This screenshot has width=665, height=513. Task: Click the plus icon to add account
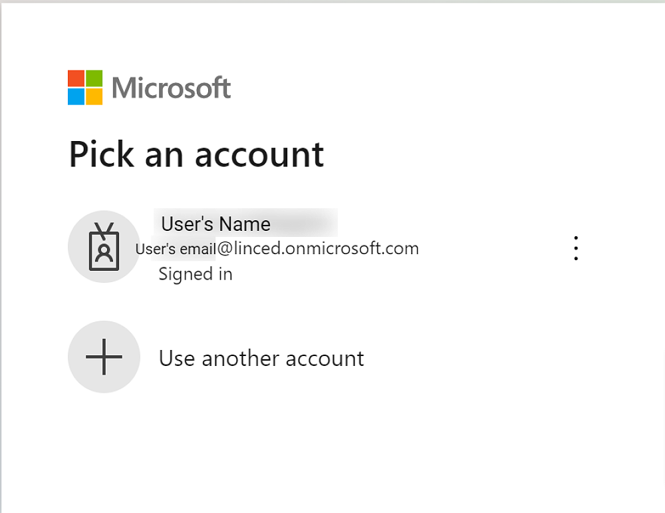click(104, 357)
